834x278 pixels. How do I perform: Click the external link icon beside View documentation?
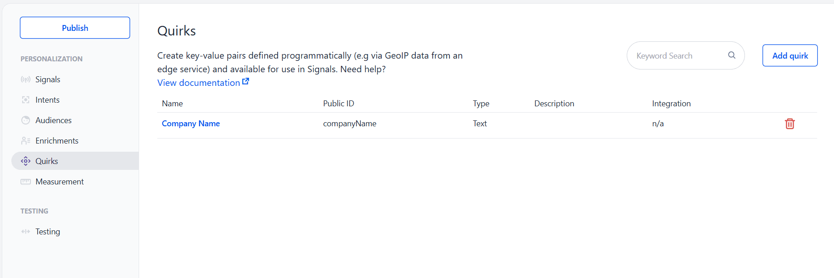click(245, 82)
